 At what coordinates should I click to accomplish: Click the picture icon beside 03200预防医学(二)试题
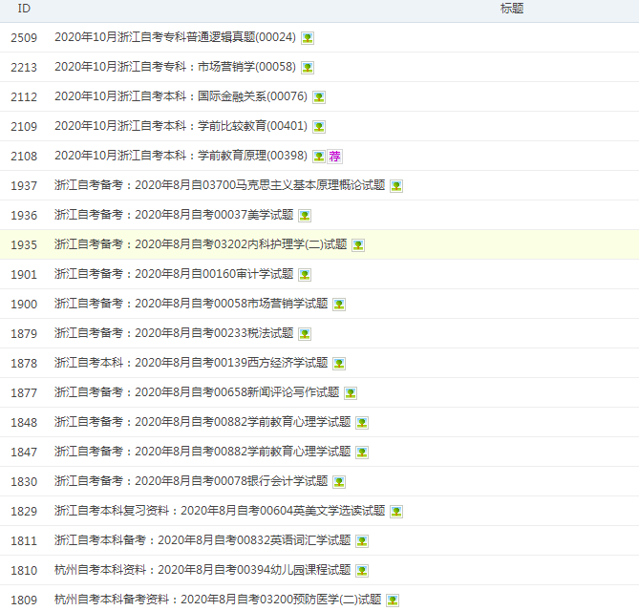[x=393, y=600]
